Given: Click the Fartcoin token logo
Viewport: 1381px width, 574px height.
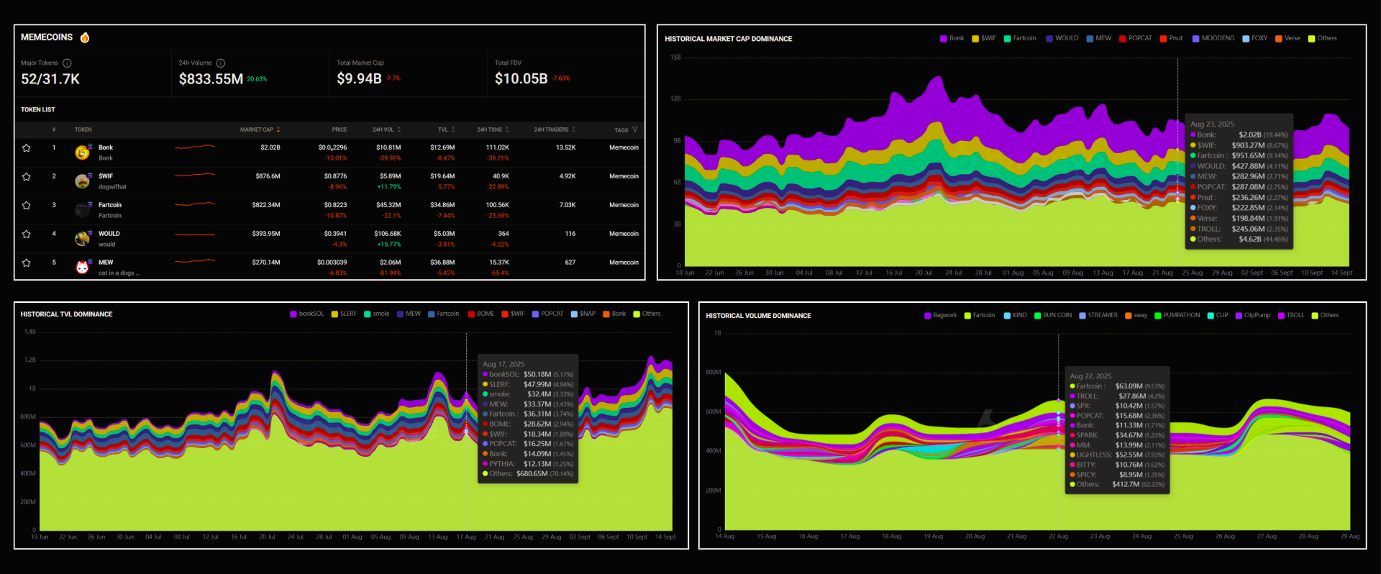Looking at the screenshot, I should pos(83,210).
